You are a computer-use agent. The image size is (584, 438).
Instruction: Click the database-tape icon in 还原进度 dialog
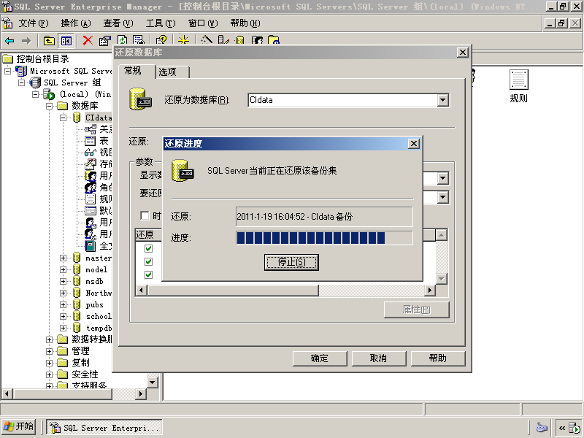[x=183, y=171]
